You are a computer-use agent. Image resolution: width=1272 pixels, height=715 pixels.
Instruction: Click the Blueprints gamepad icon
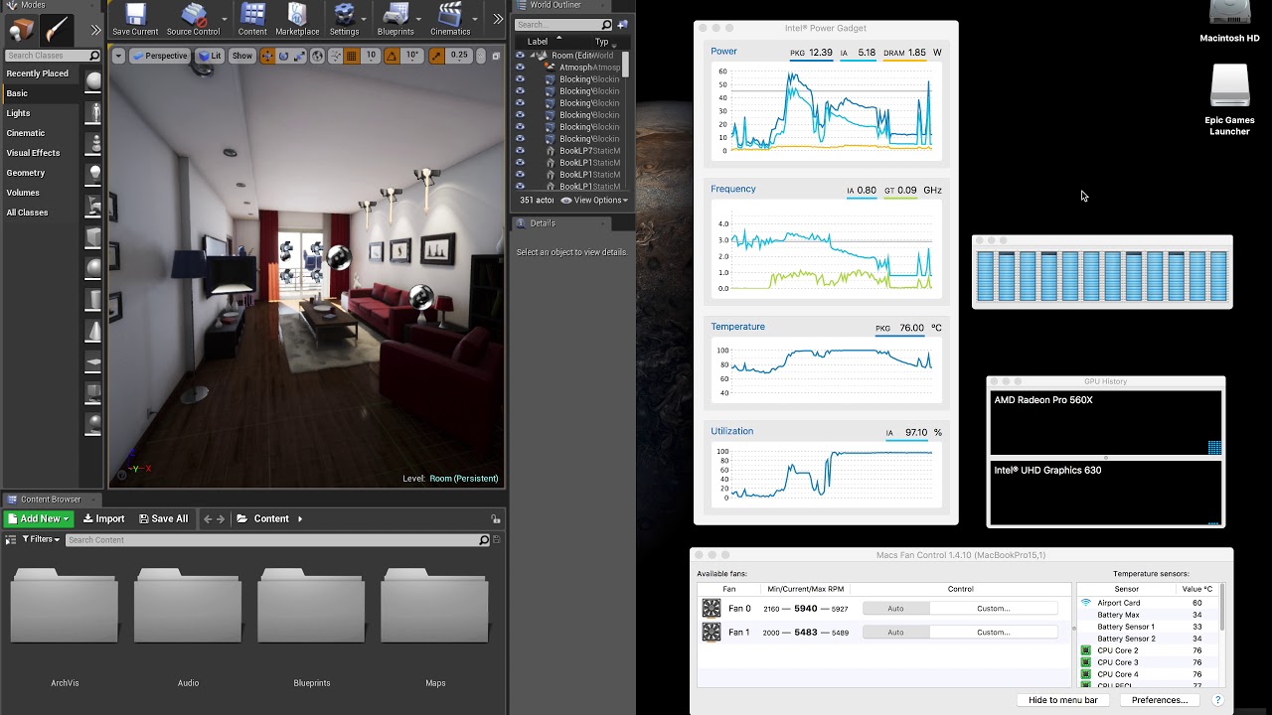point(396,14)
